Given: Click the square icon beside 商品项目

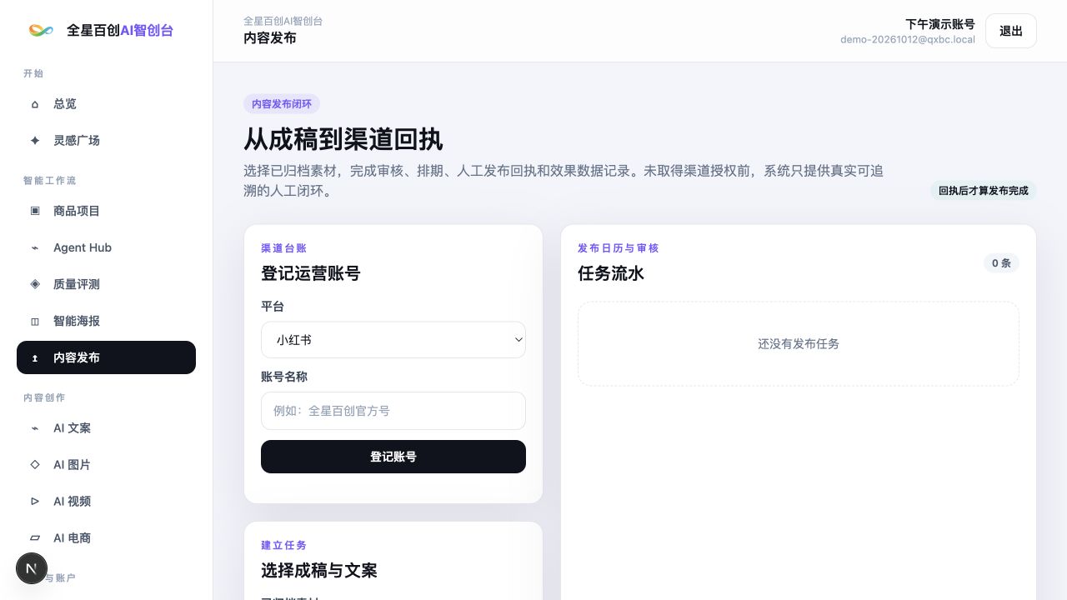Looking at the screenshot, I should pos(35,211).
